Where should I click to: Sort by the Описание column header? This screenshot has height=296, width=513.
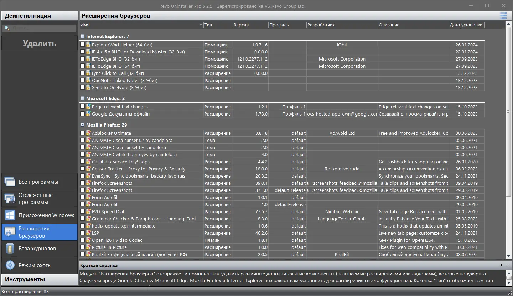[x=413, y=25]
